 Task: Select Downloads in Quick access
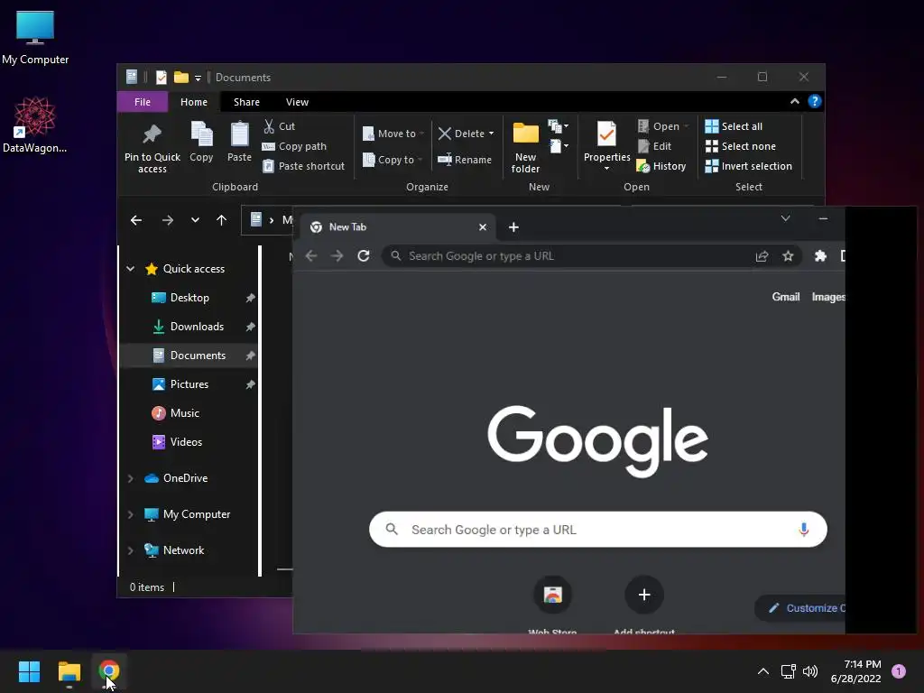pos(189,327)
